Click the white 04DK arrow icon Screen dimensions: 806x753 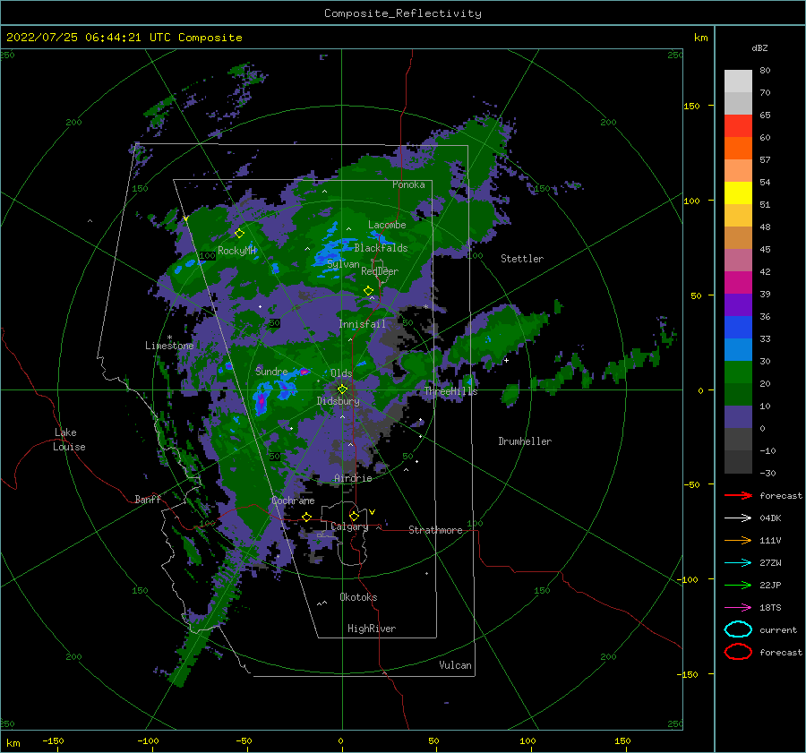[738, 518]
